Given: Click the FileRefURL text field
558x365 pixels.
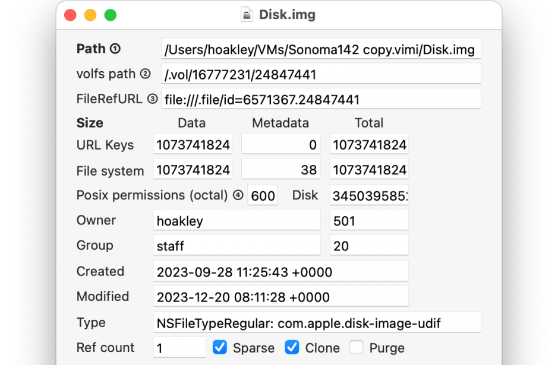Looking at the screenshot, I should pos(320,99).
